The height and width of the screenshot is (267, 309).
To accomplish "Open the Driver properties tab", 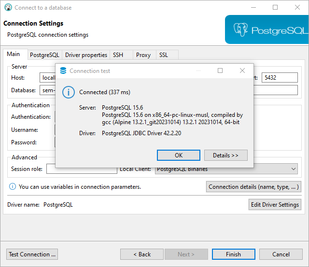I will point(86,55).
